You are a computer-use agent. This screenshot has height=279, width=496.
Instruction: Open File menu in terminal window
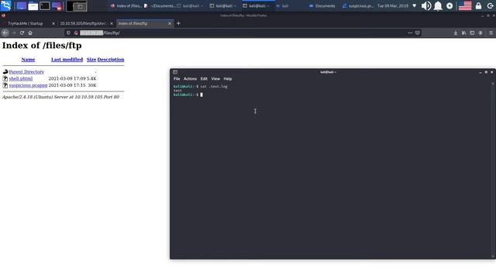[177, 79]
